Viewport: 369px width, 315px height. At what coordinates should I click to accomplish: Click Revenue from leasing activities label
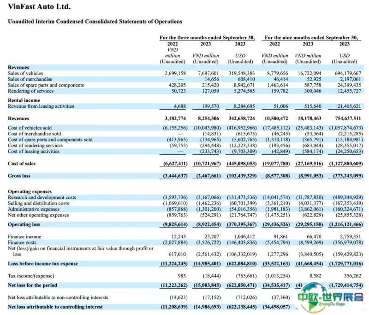click(x=41, y=106)
